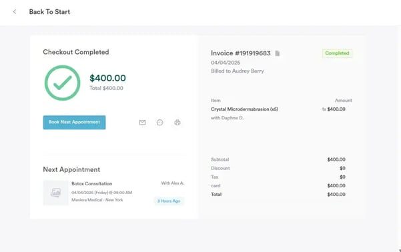Click the back arrow chevron
Viewport: 401px width, 252px height.
15,12
